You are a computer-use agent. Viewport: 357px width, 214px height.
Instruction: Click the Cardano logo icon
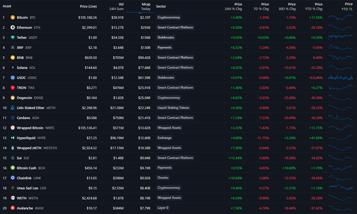[x=13, y=118]
